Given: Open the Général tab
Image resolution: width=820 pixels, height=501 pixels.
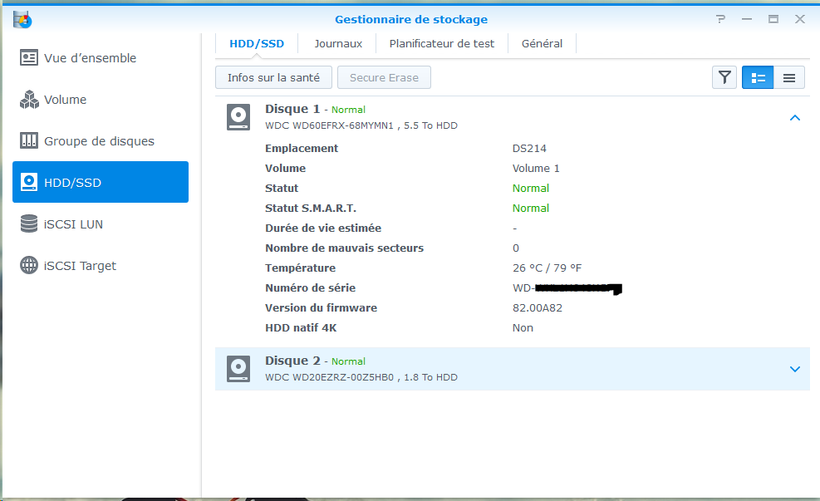Looking at the screenshot, I should click(x=542, y=44).
